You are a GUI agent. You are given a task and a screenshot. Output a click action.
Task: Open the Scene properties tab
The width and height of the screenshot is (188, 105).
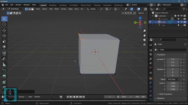pyautogui.click(x=151, y=63)
